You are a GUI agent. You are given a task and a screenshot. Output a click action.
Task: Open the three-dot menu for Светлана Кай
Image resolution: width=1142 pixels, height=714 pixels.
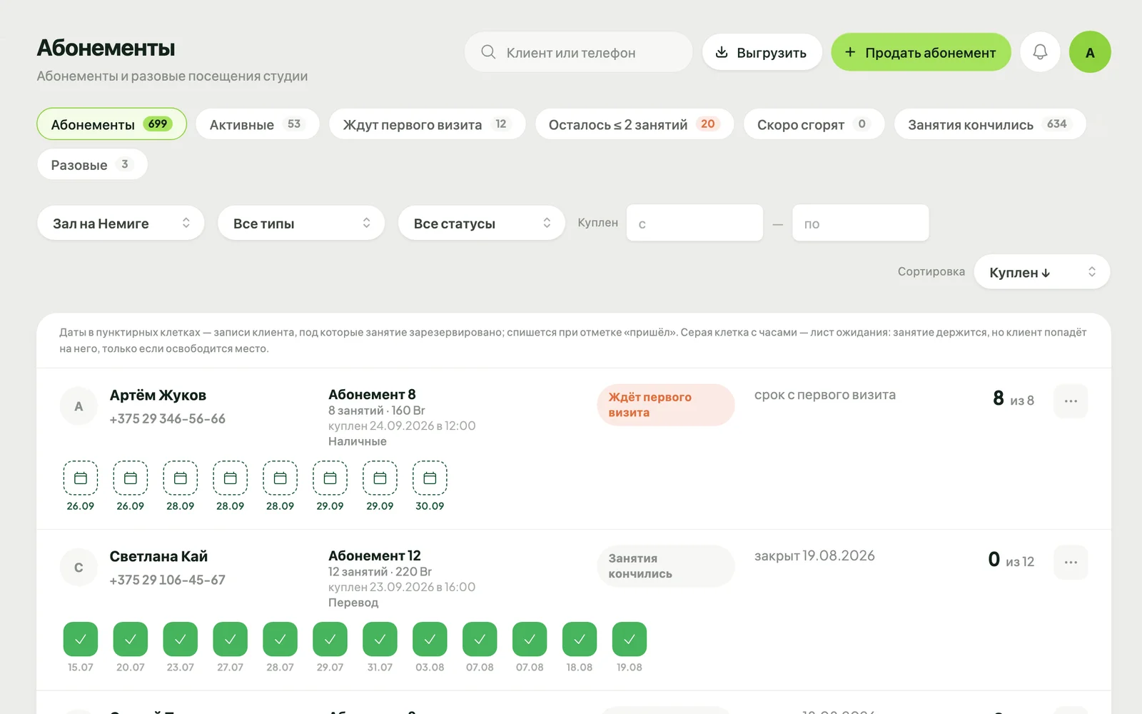pos(1071,563)
